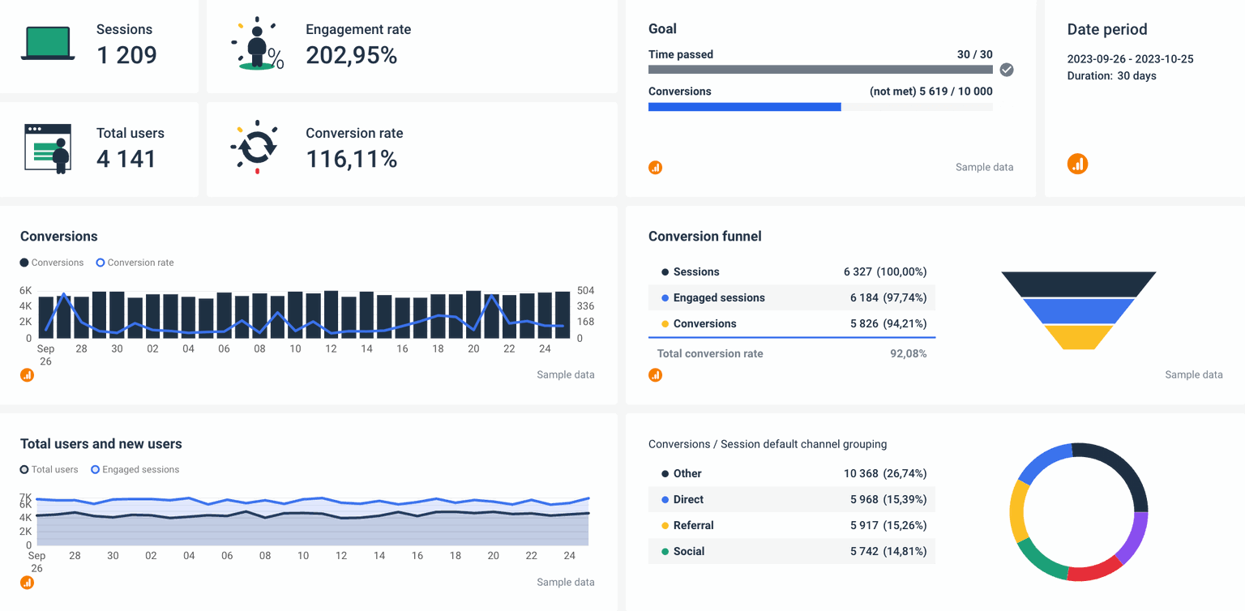
Task: Click the orange icon in Date period card
Action: (x=1077, y=164)
